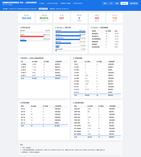Click the 98.89% rate in the CDD-004 row
The height and width of the screenshot is (157, 141).
[x=111, y=117]
